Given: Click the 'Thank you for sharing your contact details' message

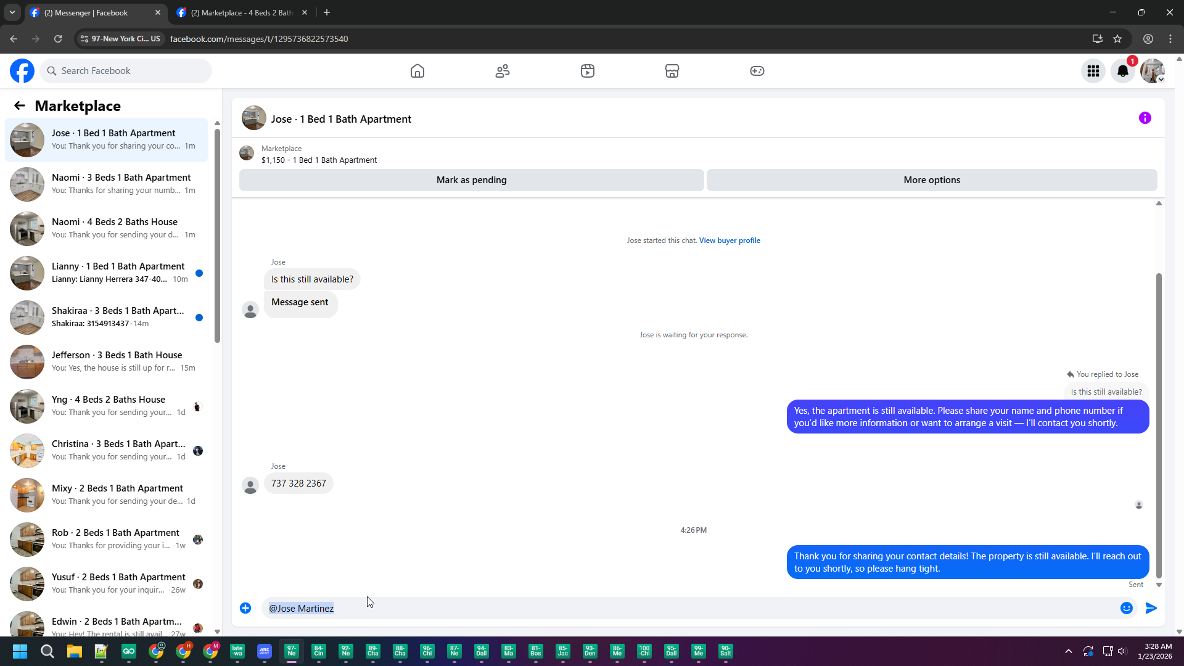Looking at the screenshot, I should 968,562.
